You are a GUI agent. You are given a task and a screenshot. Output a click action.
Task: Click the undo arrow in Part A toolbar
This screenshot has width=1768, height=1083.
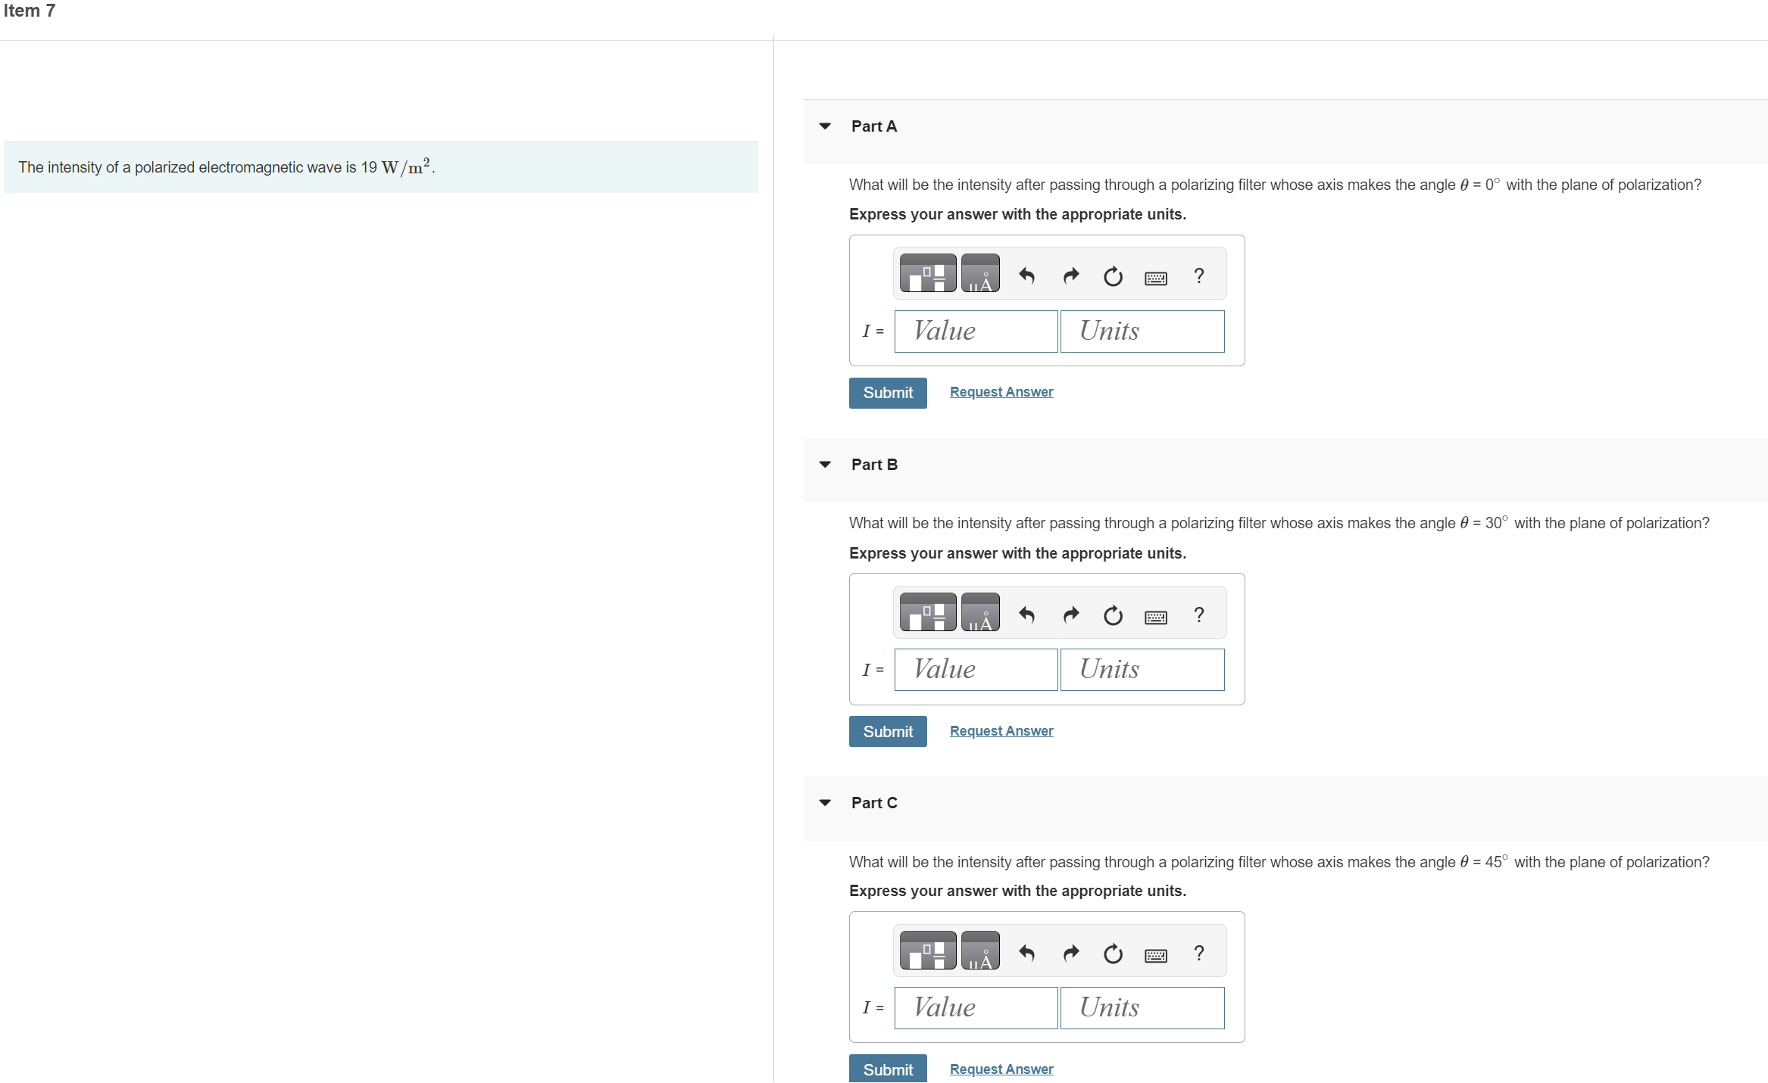[x=1026, y=276]
